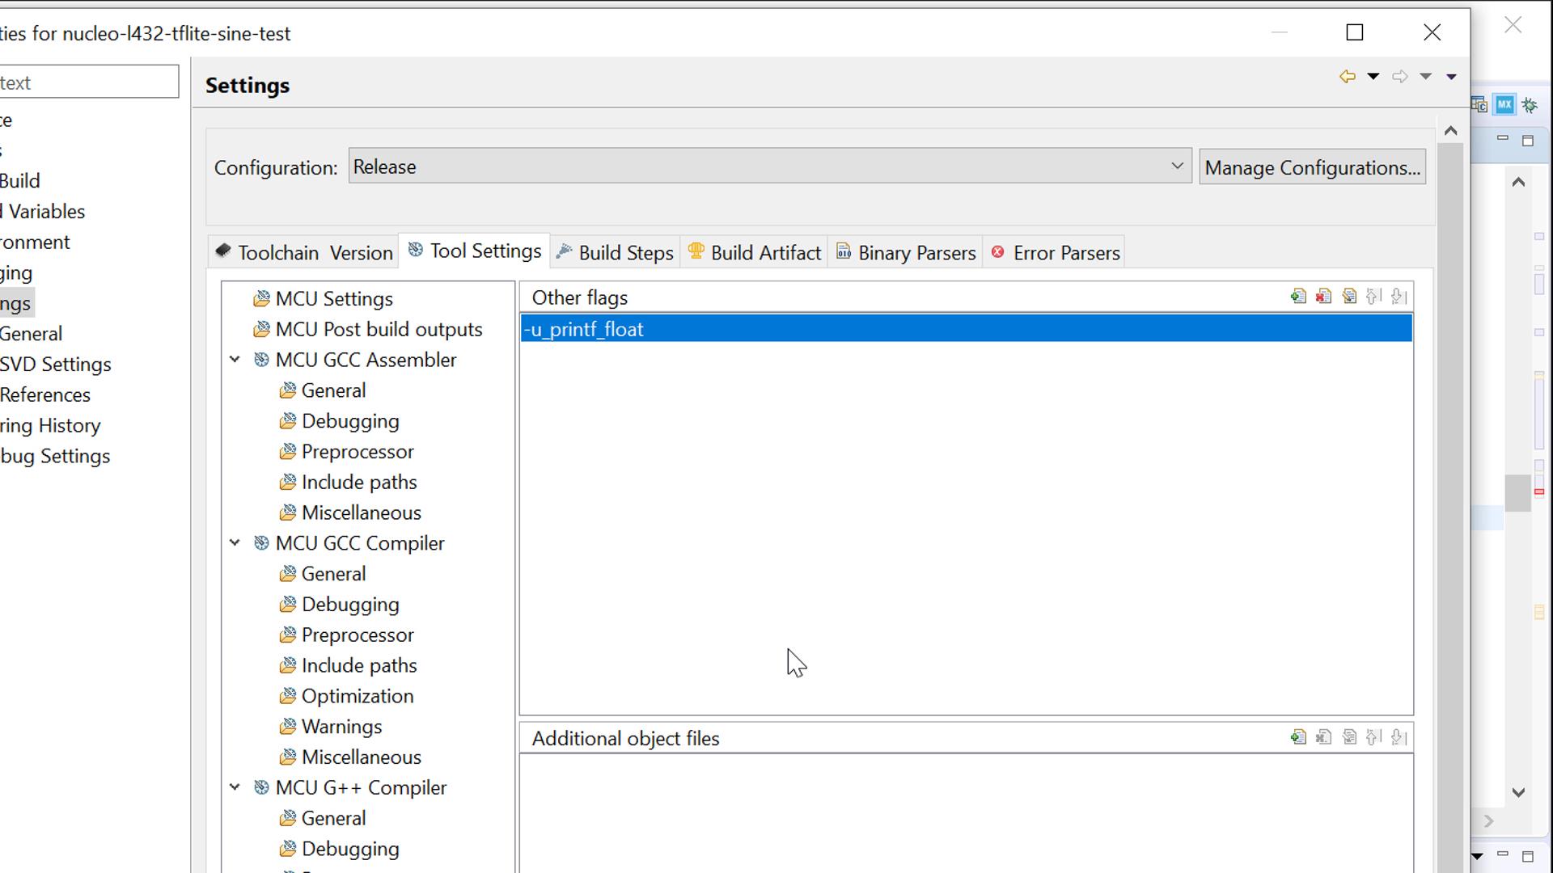Switch to the STM32CubeMX perspective
Viewport: 1553px width, 873px height.
click(x=1504, y=104)
